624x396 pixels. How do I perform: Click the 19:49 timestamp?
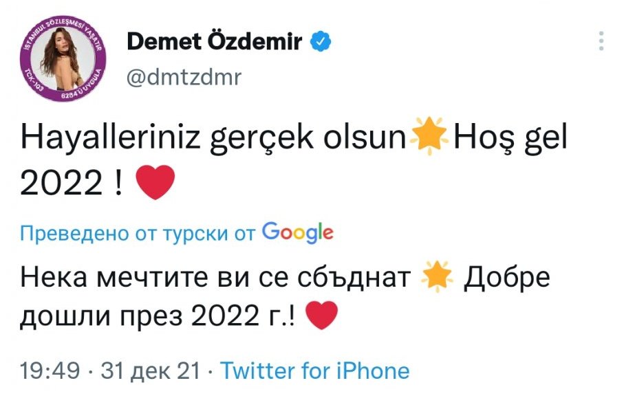click(x=50, y=372)
